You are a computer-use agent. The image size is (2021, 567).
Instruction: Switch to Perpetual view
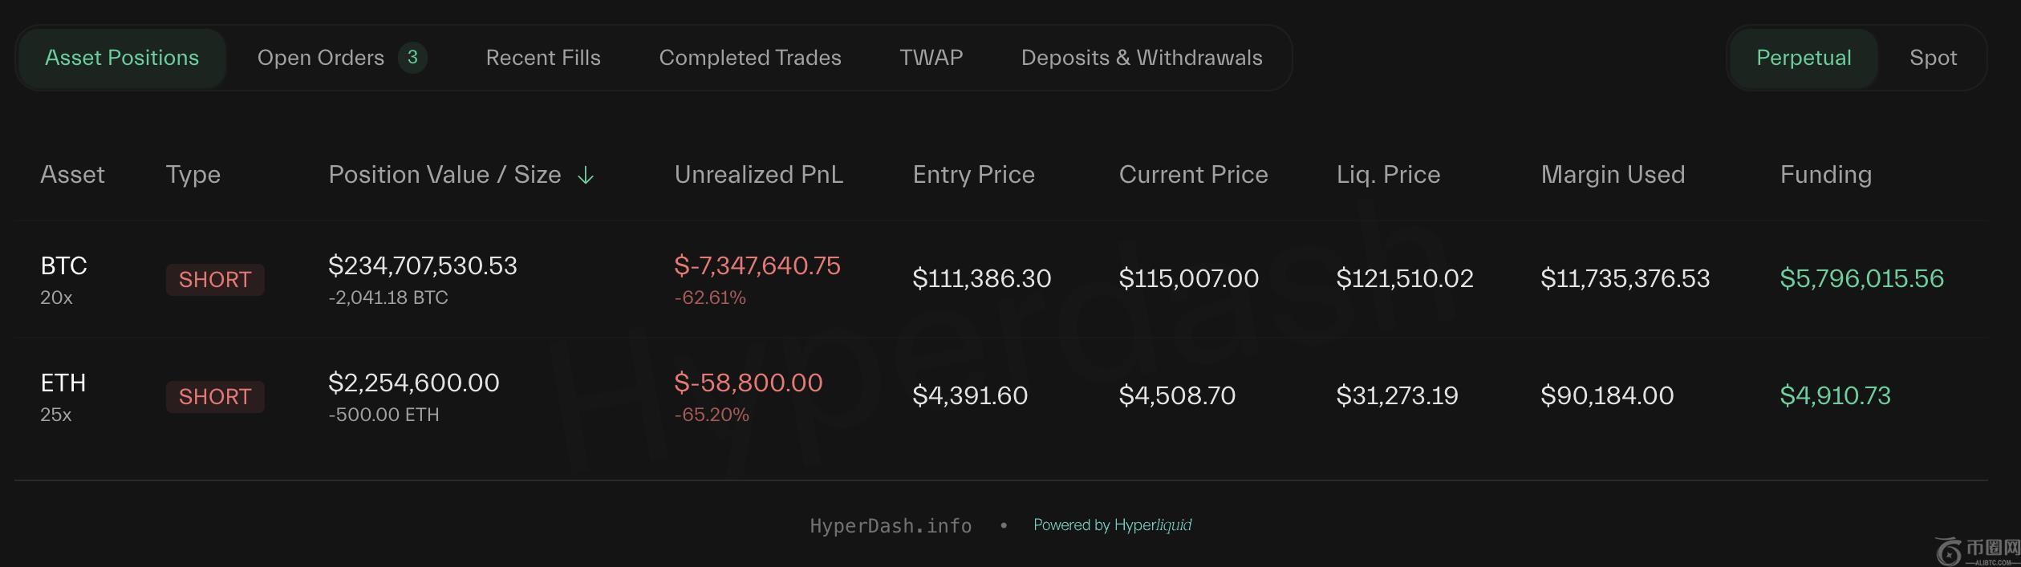click(1803, 58)
